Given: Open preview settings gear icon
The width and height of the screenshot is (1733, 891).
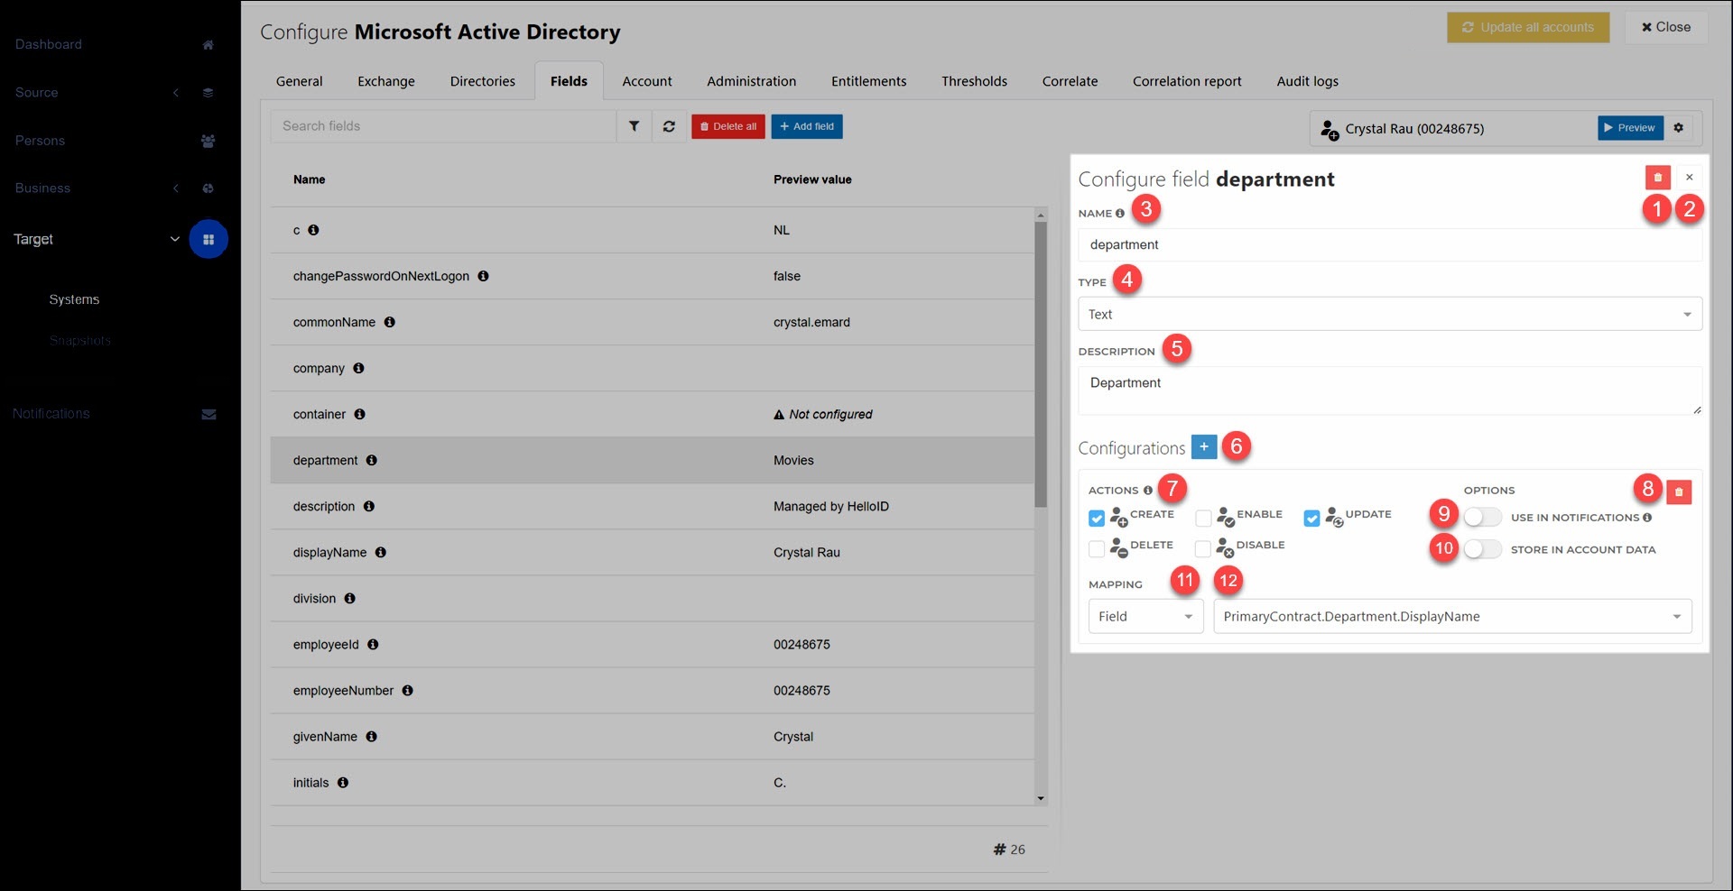Looking at the screenshot, I should [1679, 128].
